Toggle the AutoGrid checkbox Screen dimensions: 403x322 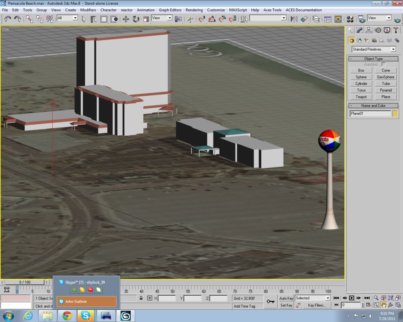pos(383,64)
